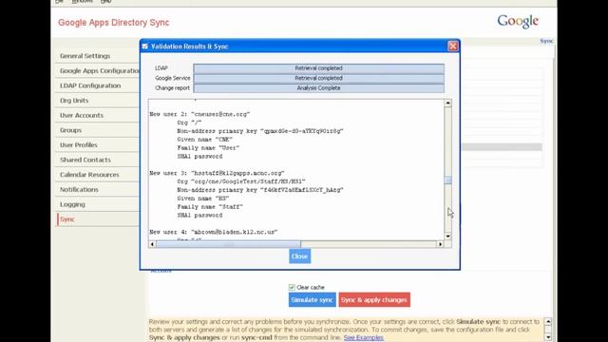Select Groups in sidebar
The width and height of the screenshot is (608, 342).
tap(70, 130)
